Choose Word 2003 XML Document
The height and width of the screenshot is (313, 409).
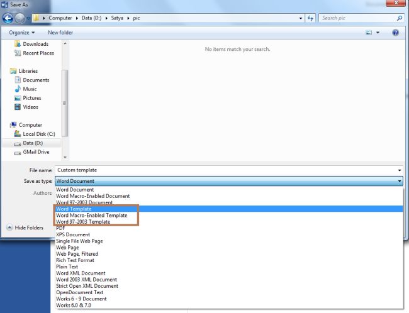click(x=229, y=280)
